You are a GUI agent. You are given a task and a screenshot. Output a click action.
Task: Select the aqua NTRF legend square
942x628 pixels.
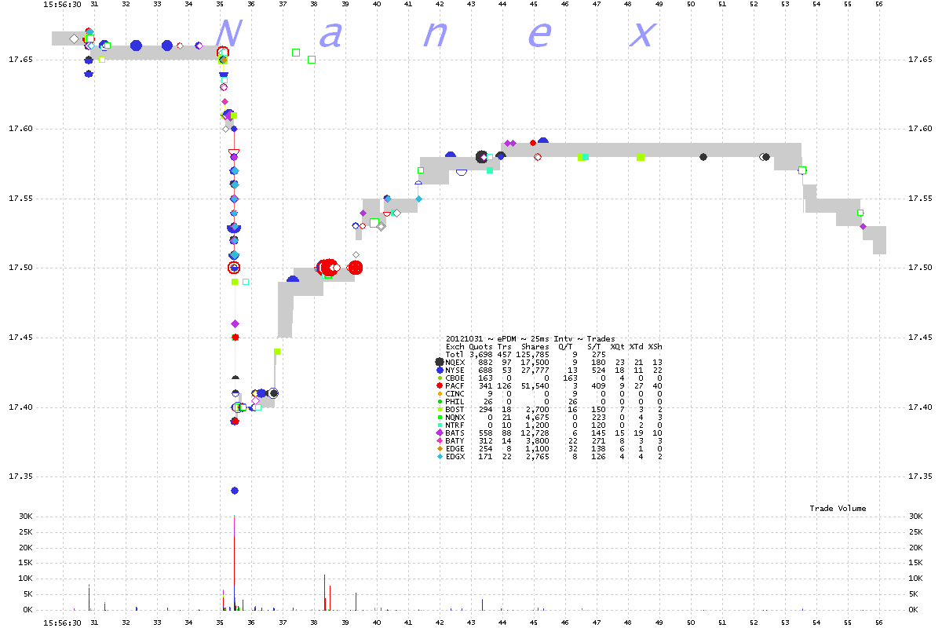[x=439, y=425]
